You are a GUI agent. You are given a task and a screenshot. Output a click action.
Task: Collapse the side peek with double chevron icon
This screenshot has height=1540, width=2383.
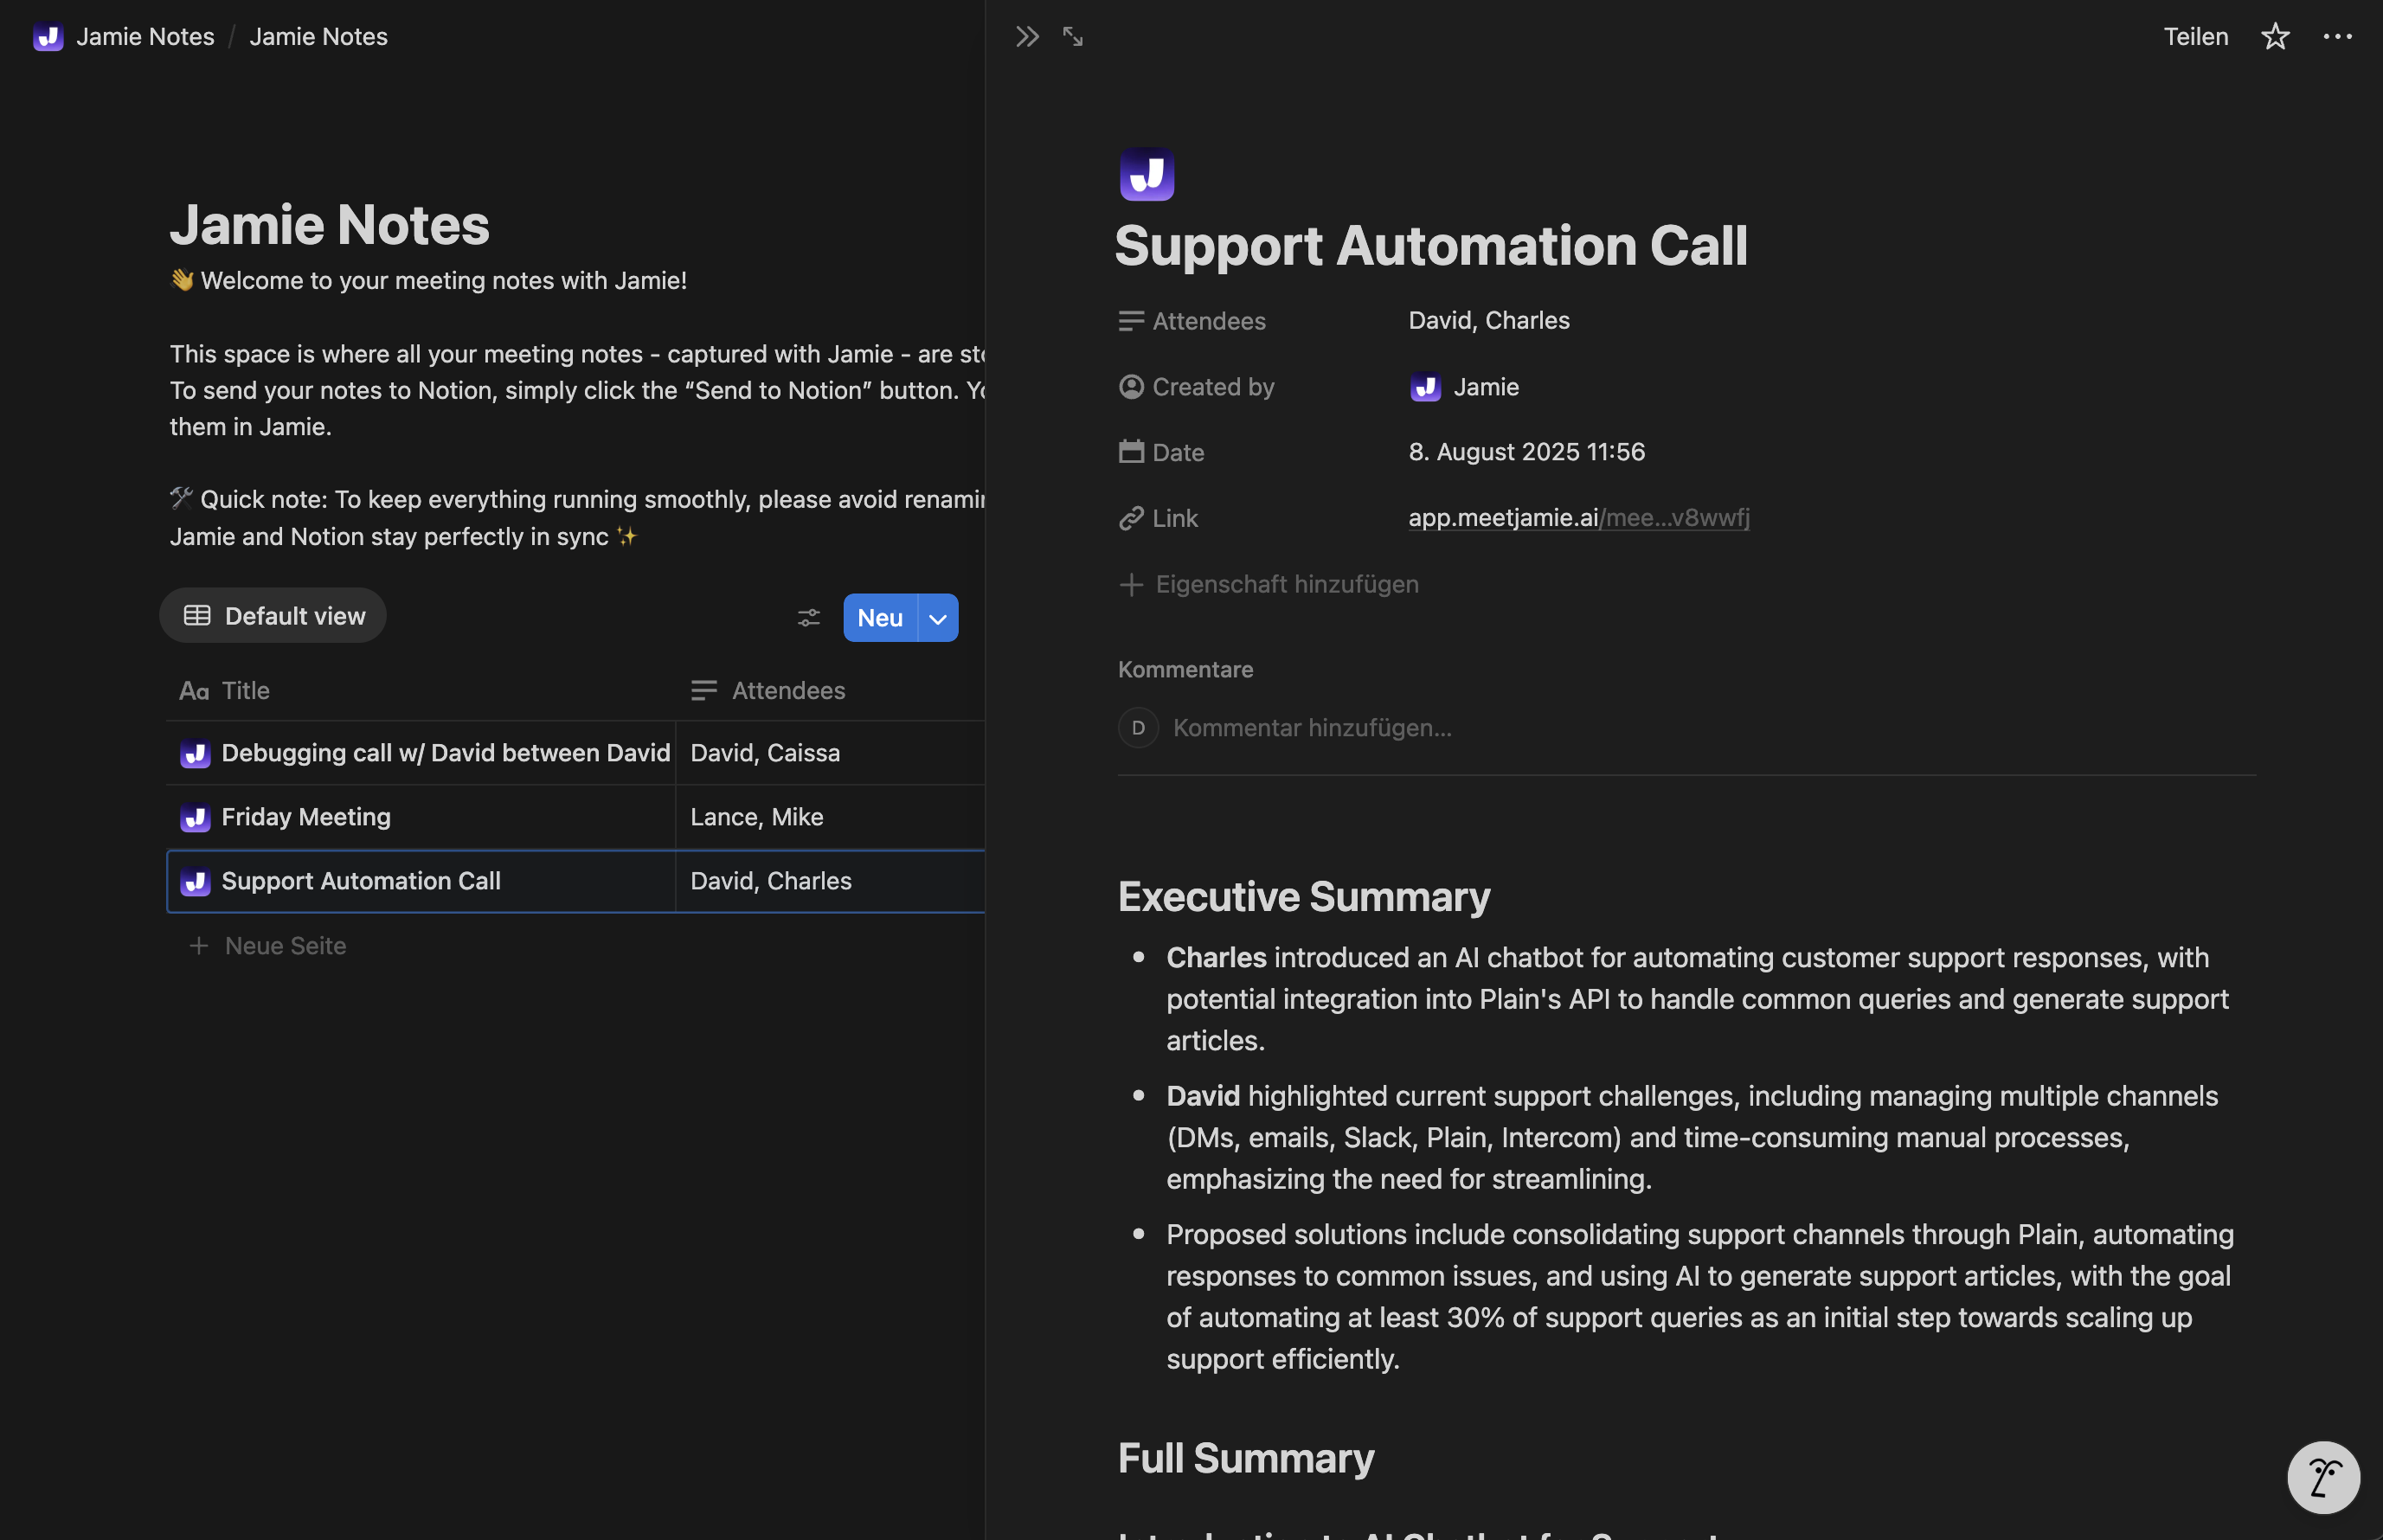pos(1027,37)
